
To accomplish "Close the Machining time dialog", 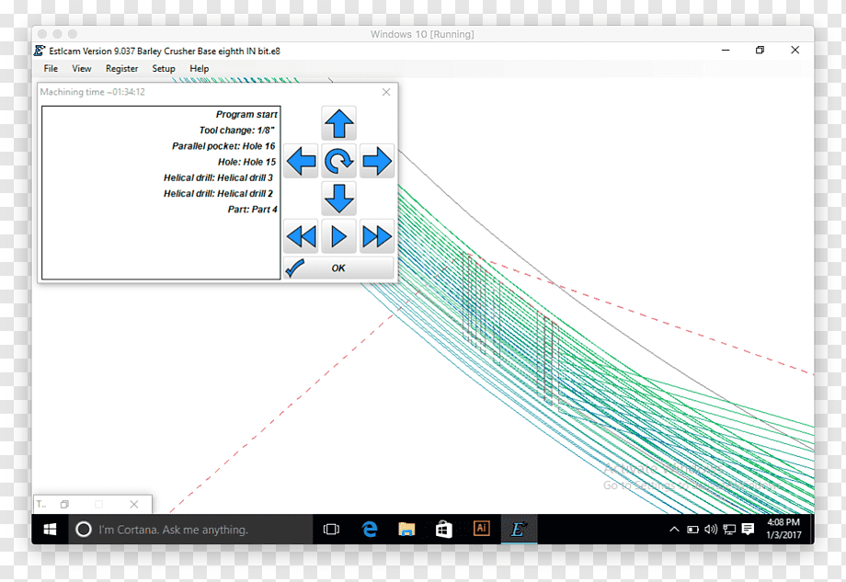I will click(386, 92).
